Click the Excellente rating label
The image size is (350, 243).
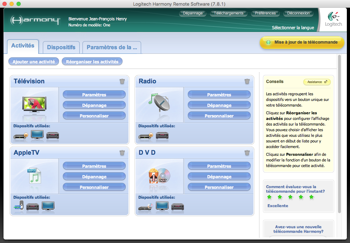tap(278, 206)
